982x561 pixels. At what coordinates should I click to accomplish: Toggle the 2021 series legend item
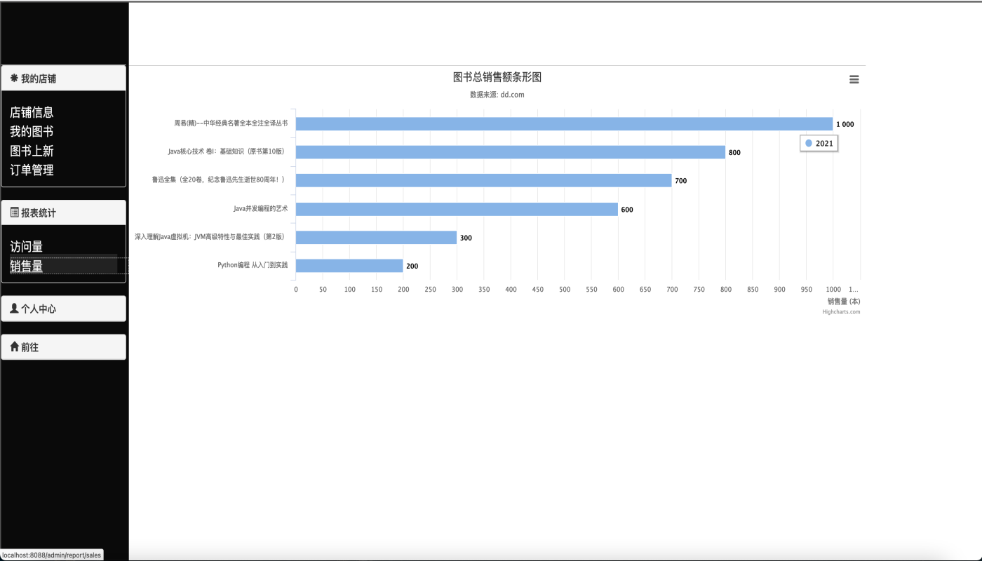[x=819, y=143]
